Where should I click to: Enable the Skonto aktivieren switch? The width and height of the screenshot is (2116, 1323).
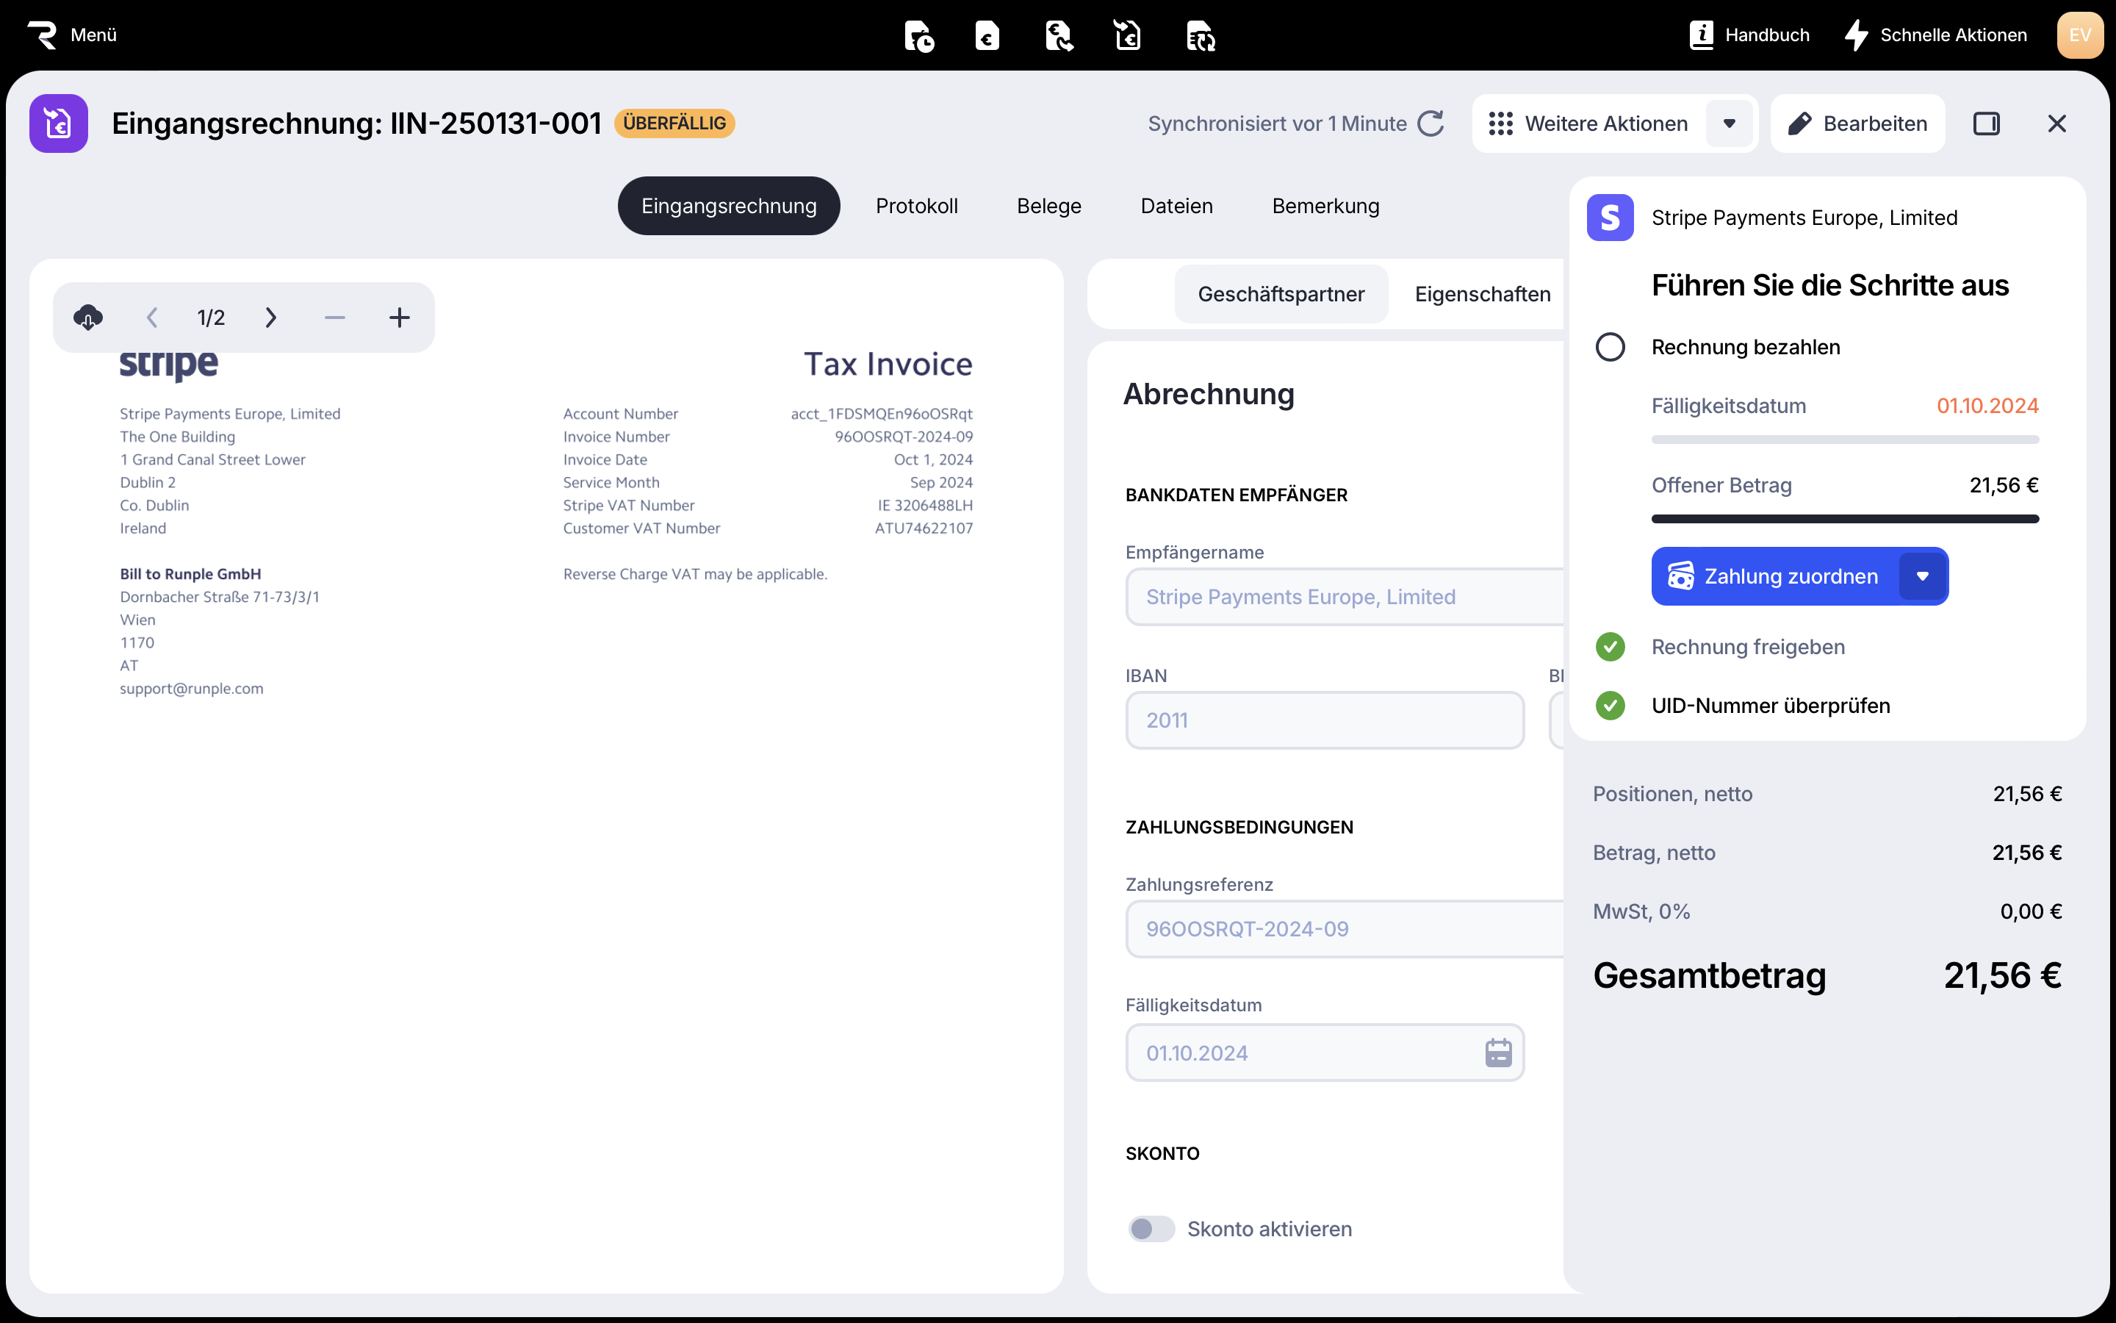(x=1151, y=1228)
